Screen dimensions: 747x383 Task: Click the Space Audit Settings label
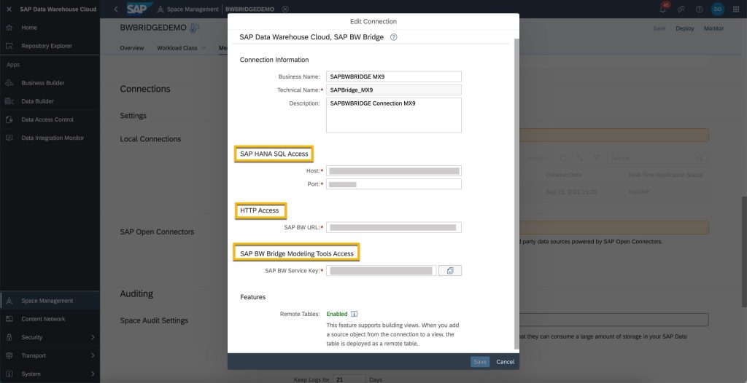point(154,320)
